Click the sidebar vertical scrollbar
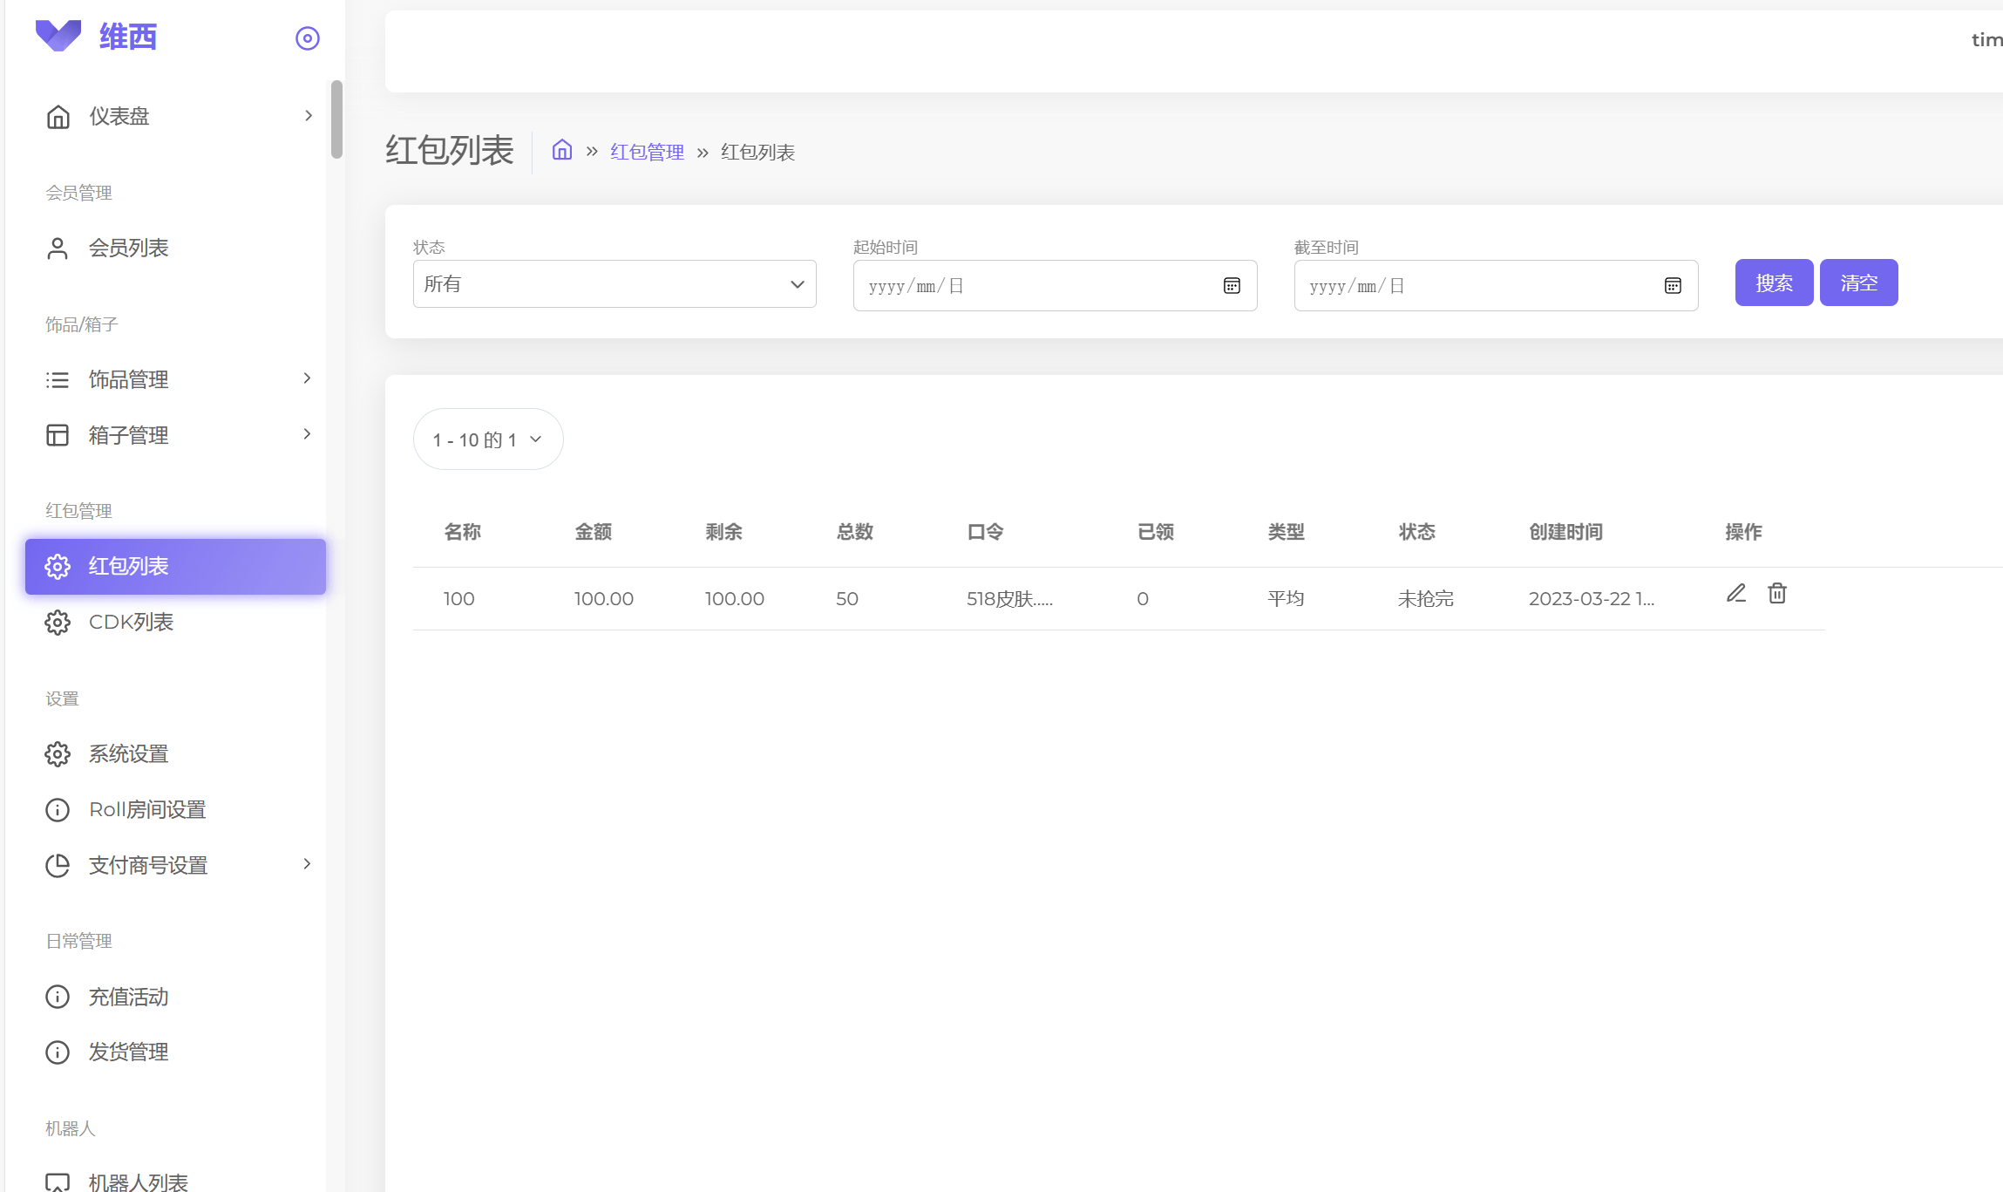The image size is (2003, 1192). point(336,119)
